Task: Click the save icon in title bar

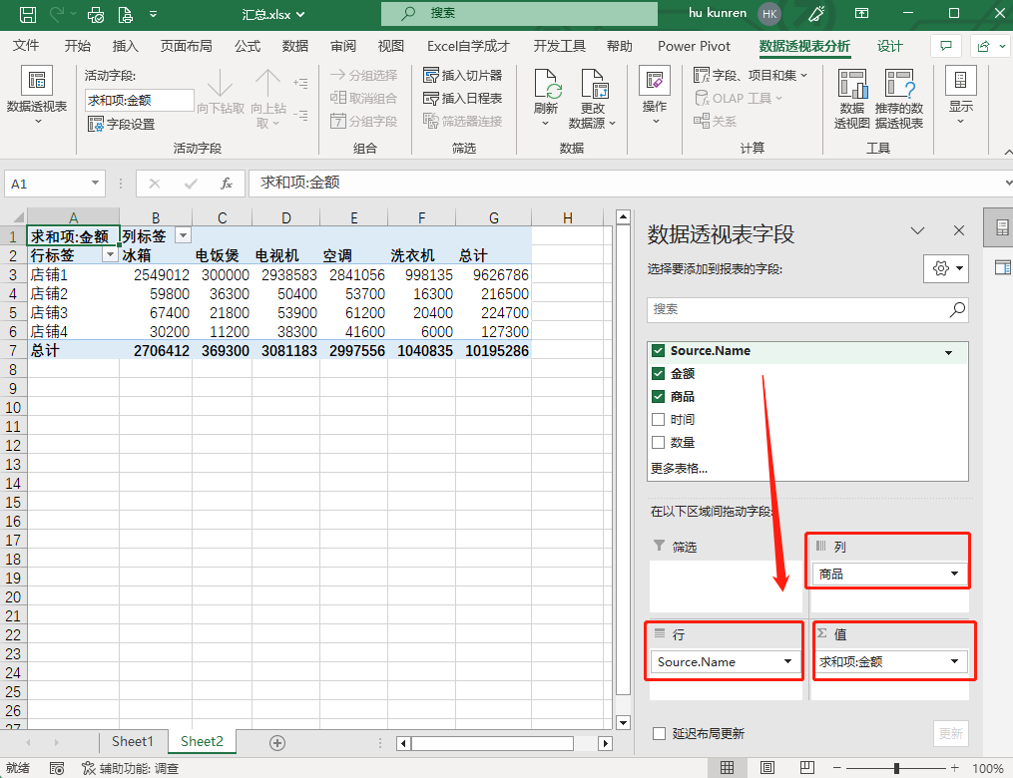Action: pyautogui.click(x=28, y=14)
